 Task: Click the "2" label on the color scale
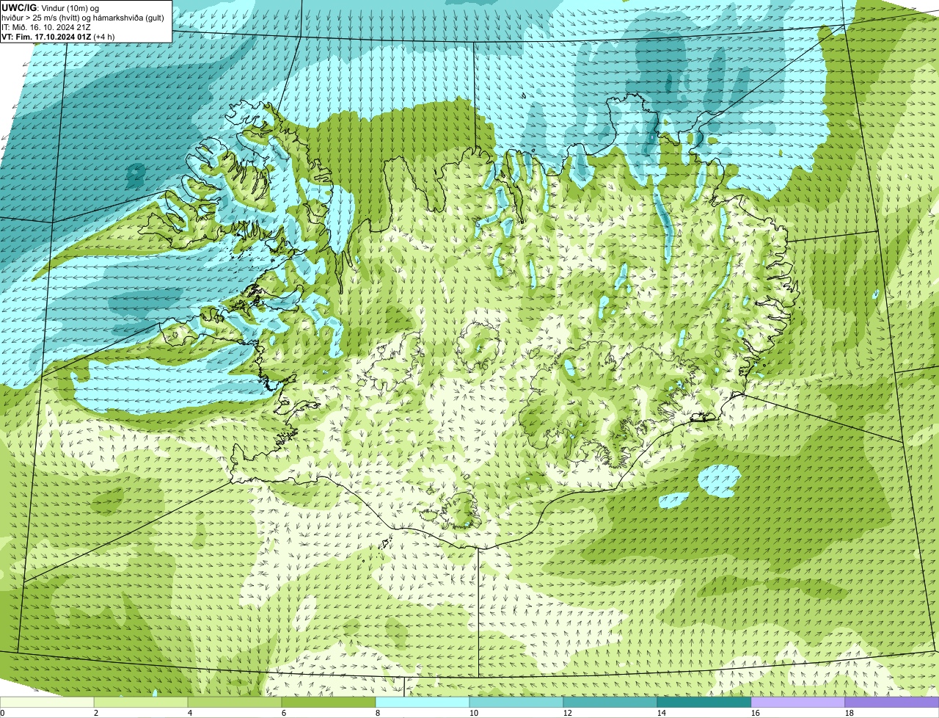pos(96,713)
